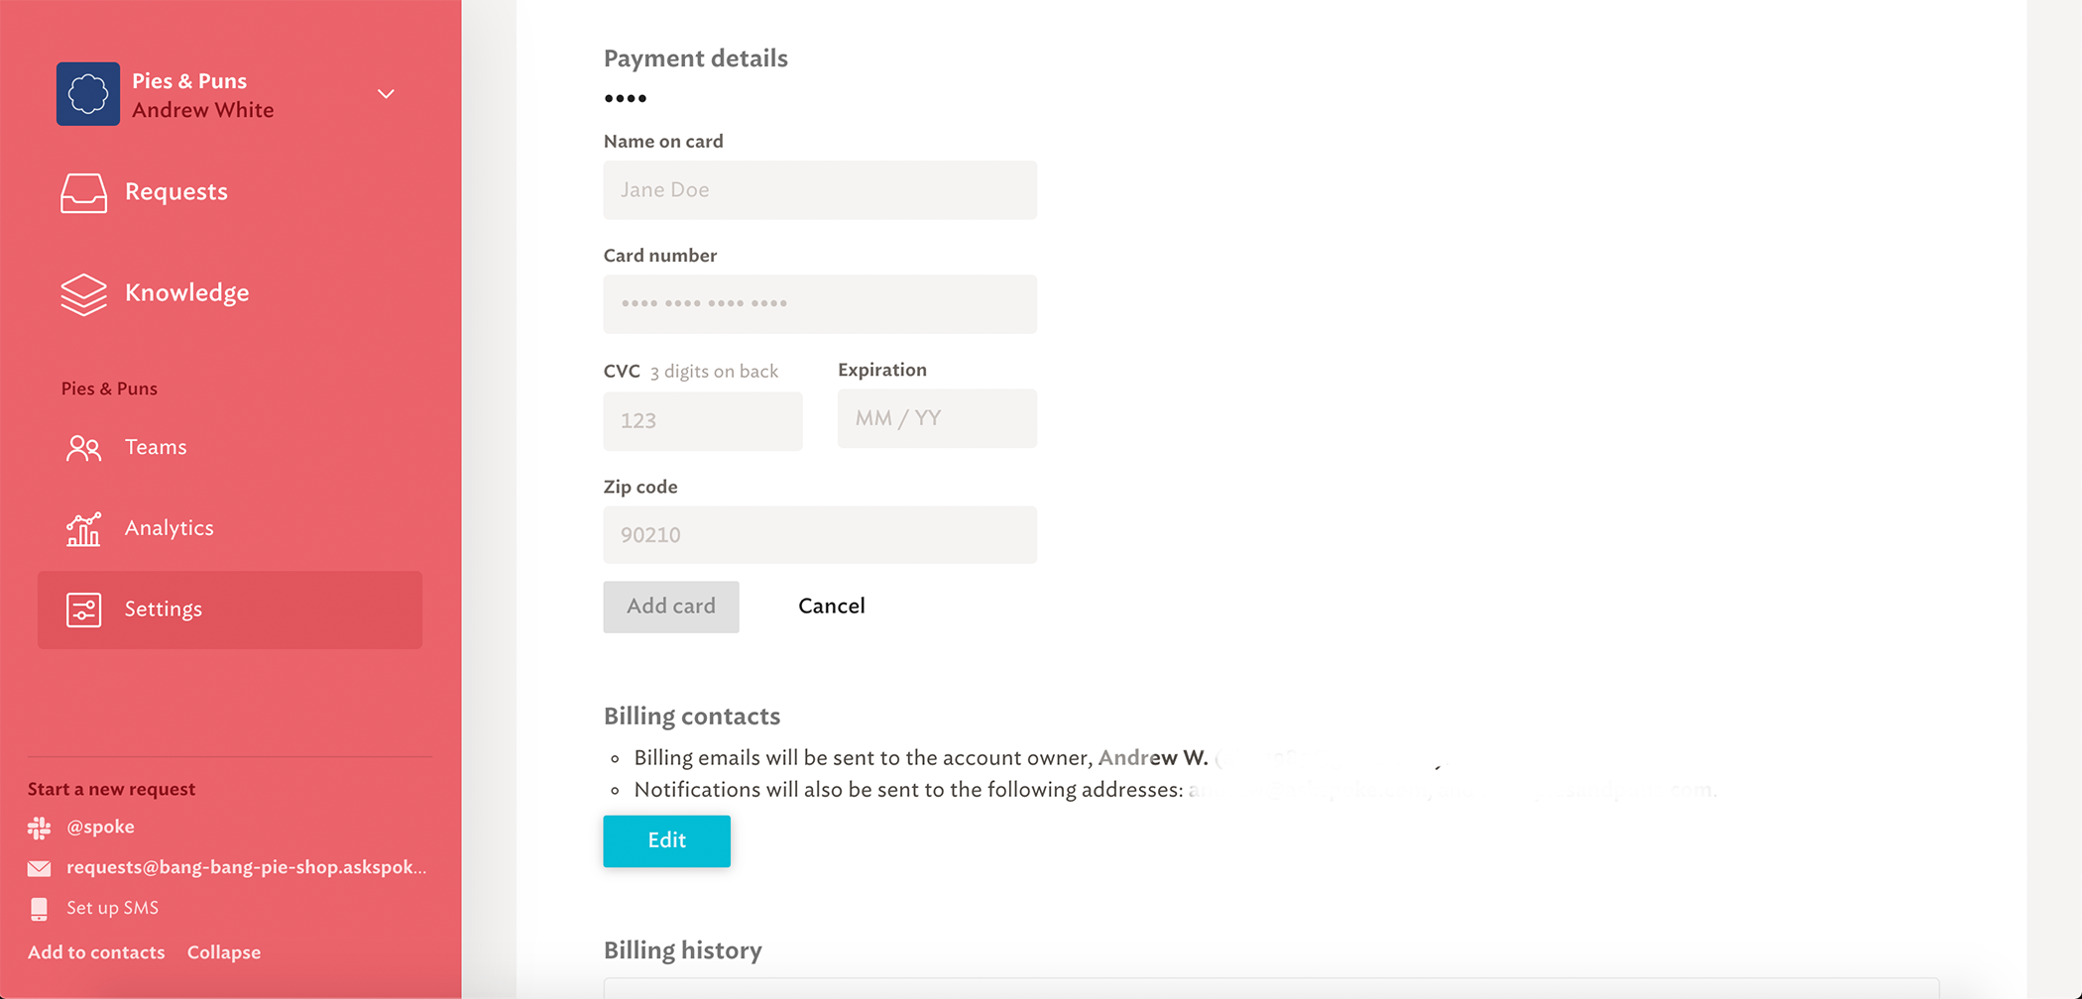This screenshot has height=999, width=2082.
Task: Click the envelope icon for requests email
Action: click(39, 868)
